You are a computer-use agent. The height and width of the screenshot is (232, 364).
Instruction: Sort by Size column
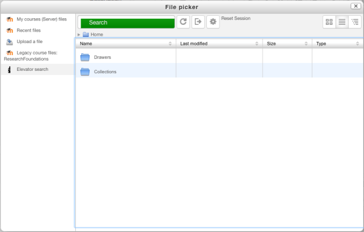coord(287,44)
